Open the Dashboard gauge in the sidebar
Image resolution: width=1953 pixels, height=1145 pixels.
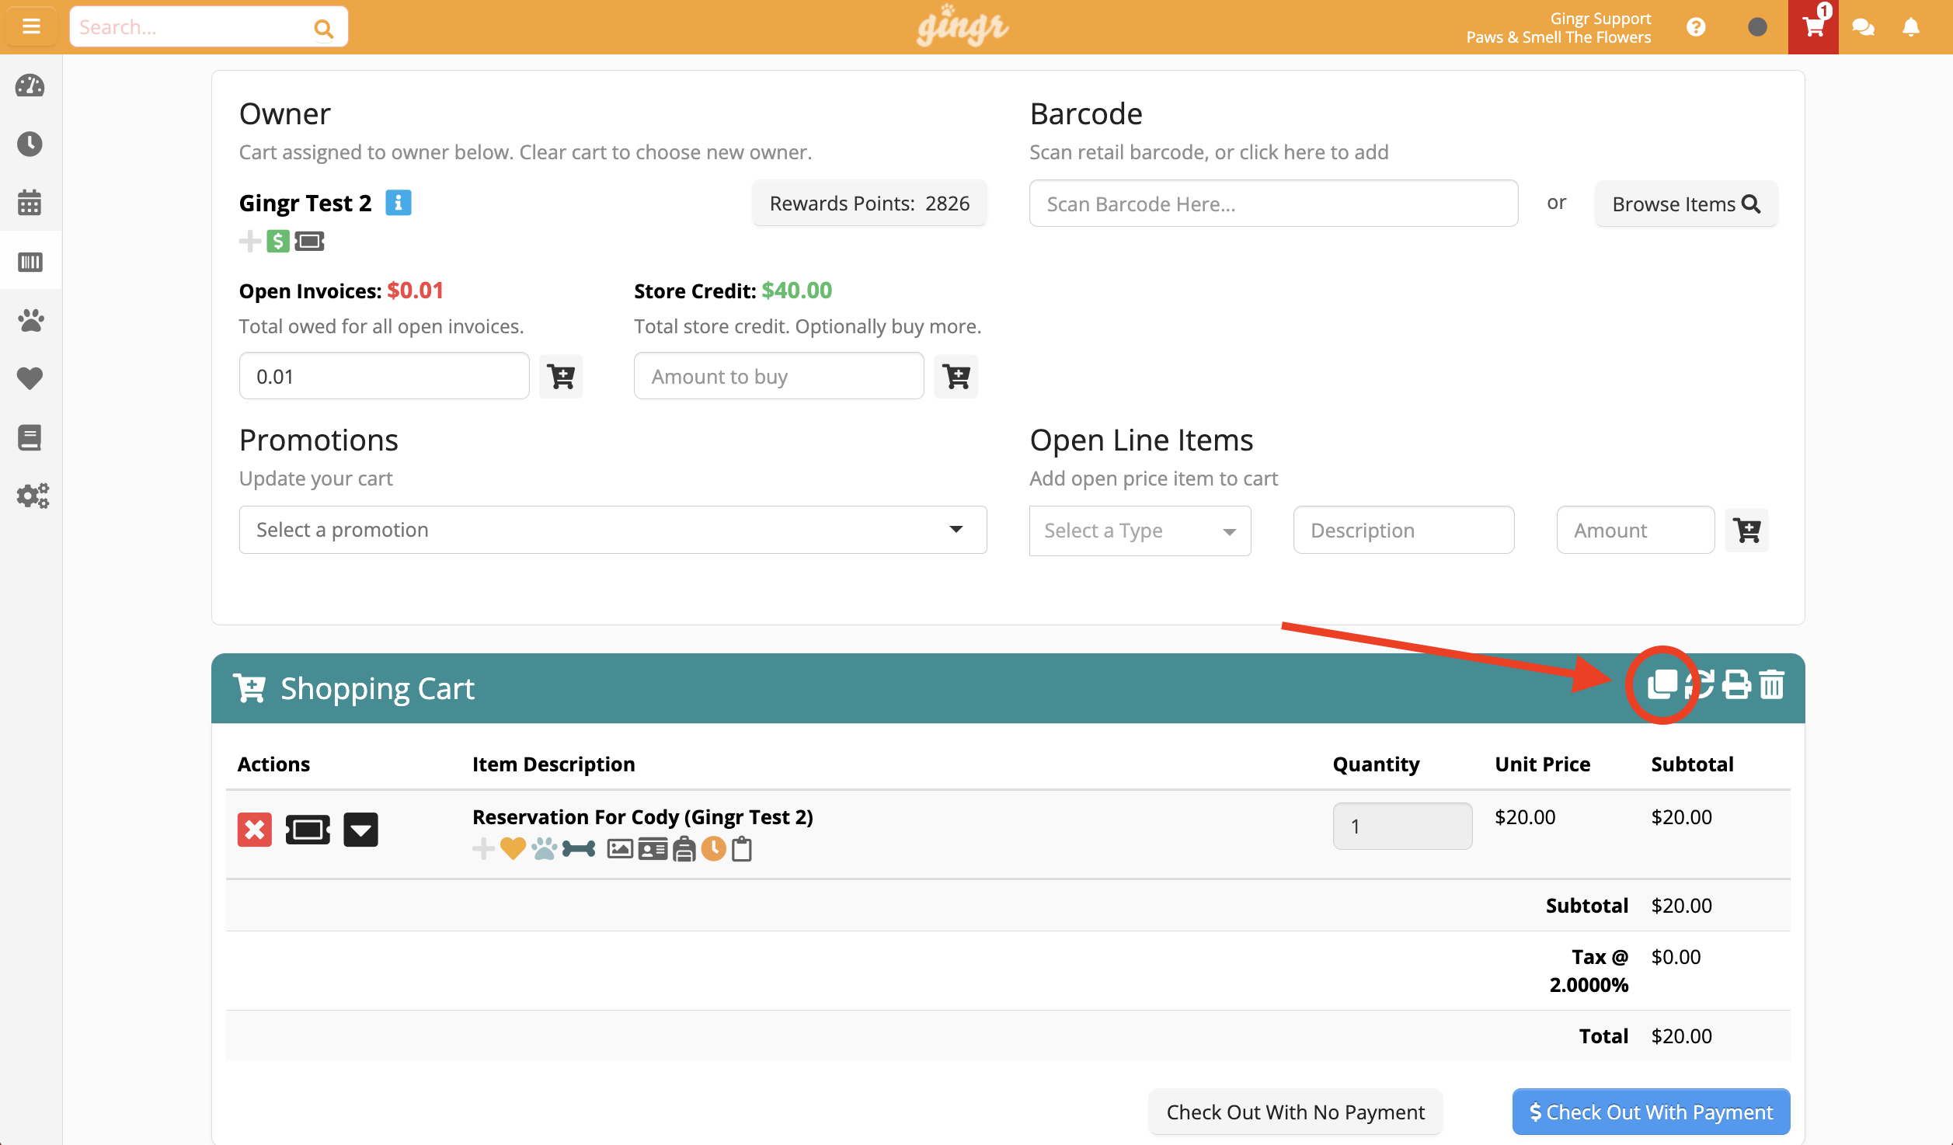[30, 85]
